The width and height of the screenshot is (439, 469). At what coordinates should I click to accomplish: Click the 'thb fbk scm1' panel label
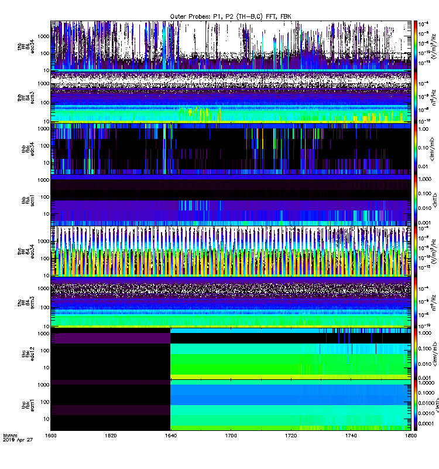point(28,200)
